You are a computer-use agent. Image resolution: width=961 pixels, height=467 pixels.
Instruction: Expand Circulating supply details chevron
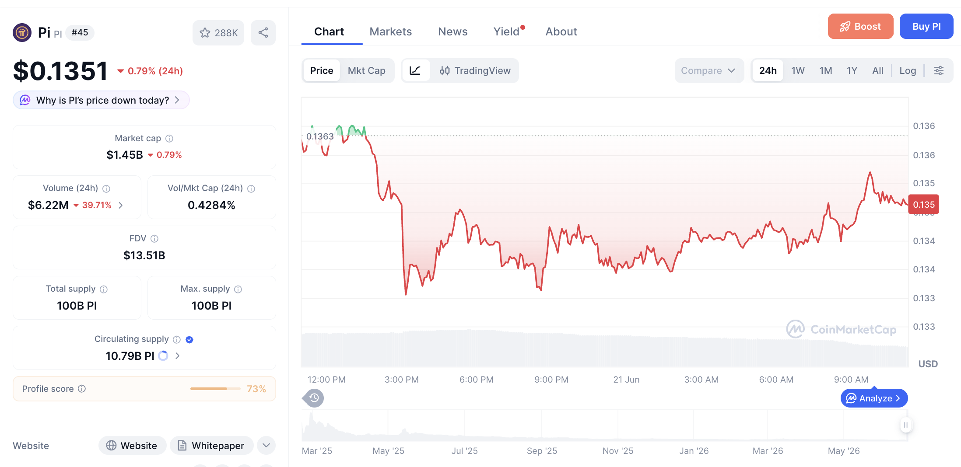[x=177, y=356]
